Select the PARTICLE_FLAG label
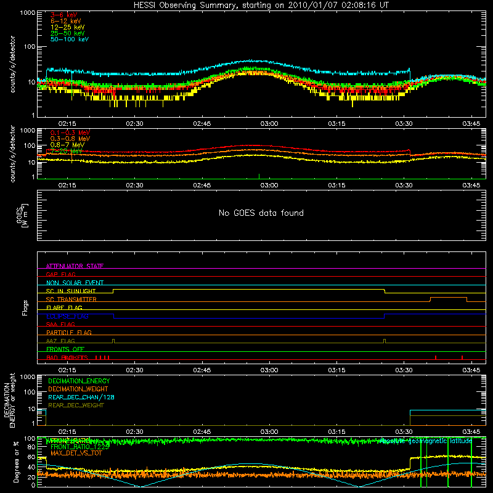The width and height of the screenshot is (493, 493). pos(69,332)
